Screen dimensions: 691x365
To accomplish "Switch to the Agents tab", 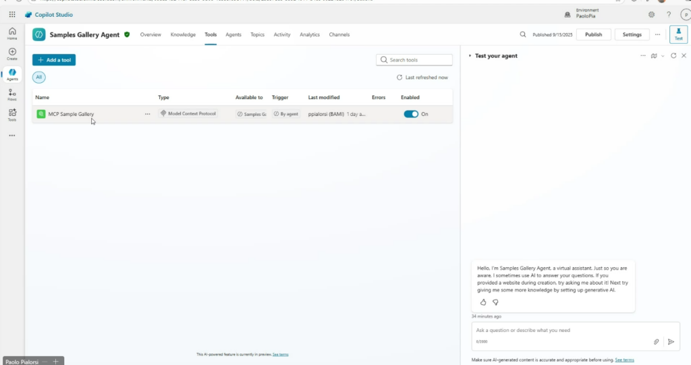I will (233, 34).
